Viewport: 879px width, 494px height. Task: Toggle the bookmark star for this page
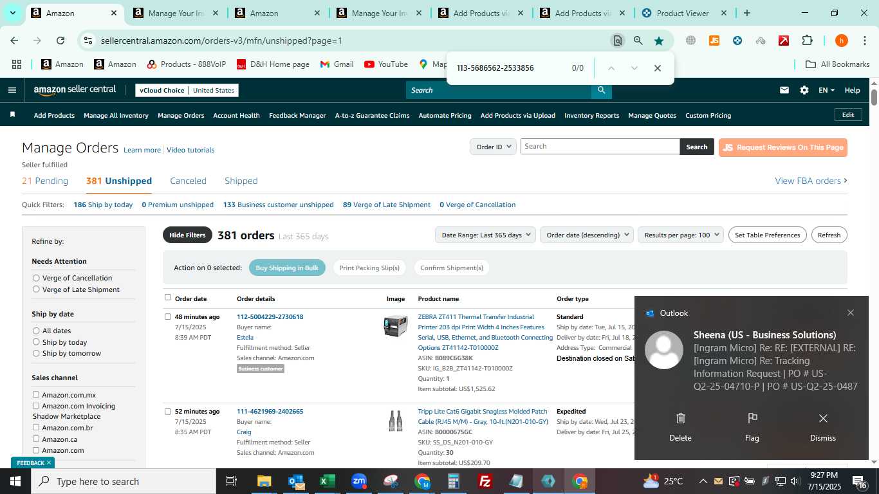click(659, 41)
